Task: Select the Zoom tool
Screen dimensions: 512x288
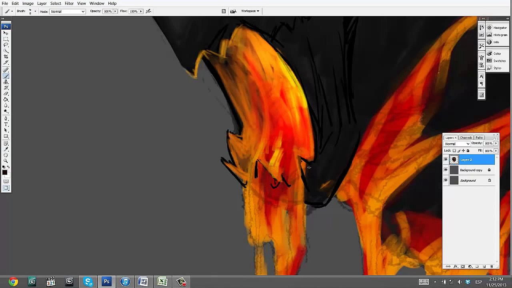Action: [6, 161]
